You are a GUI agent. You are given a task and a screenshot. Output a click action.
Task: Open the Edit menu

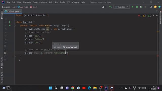(x=14, y=2)
